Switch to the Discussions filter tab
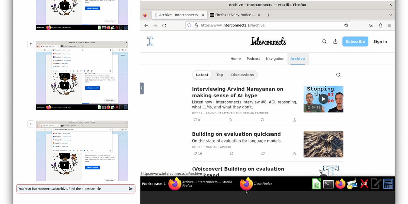408x204 pixels. (x=242, y=75)
